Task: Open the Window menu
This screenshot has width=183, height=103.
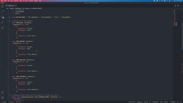Action: 36,1
